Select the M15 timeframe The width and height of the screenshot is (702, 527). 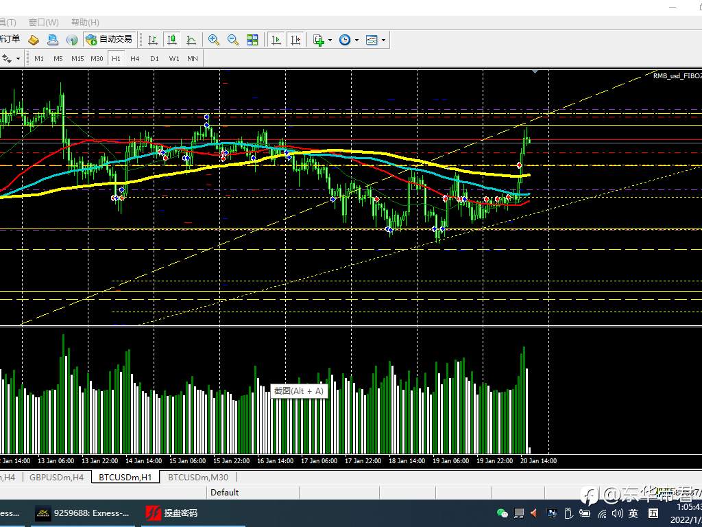pyautogui.click(x=77, y=59)
